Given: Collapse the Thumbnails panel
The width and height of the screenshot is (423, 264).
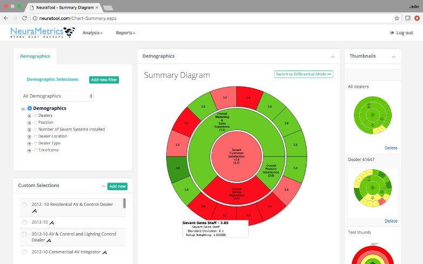Looking at the screenshot, I should click(x=394, y=57).
